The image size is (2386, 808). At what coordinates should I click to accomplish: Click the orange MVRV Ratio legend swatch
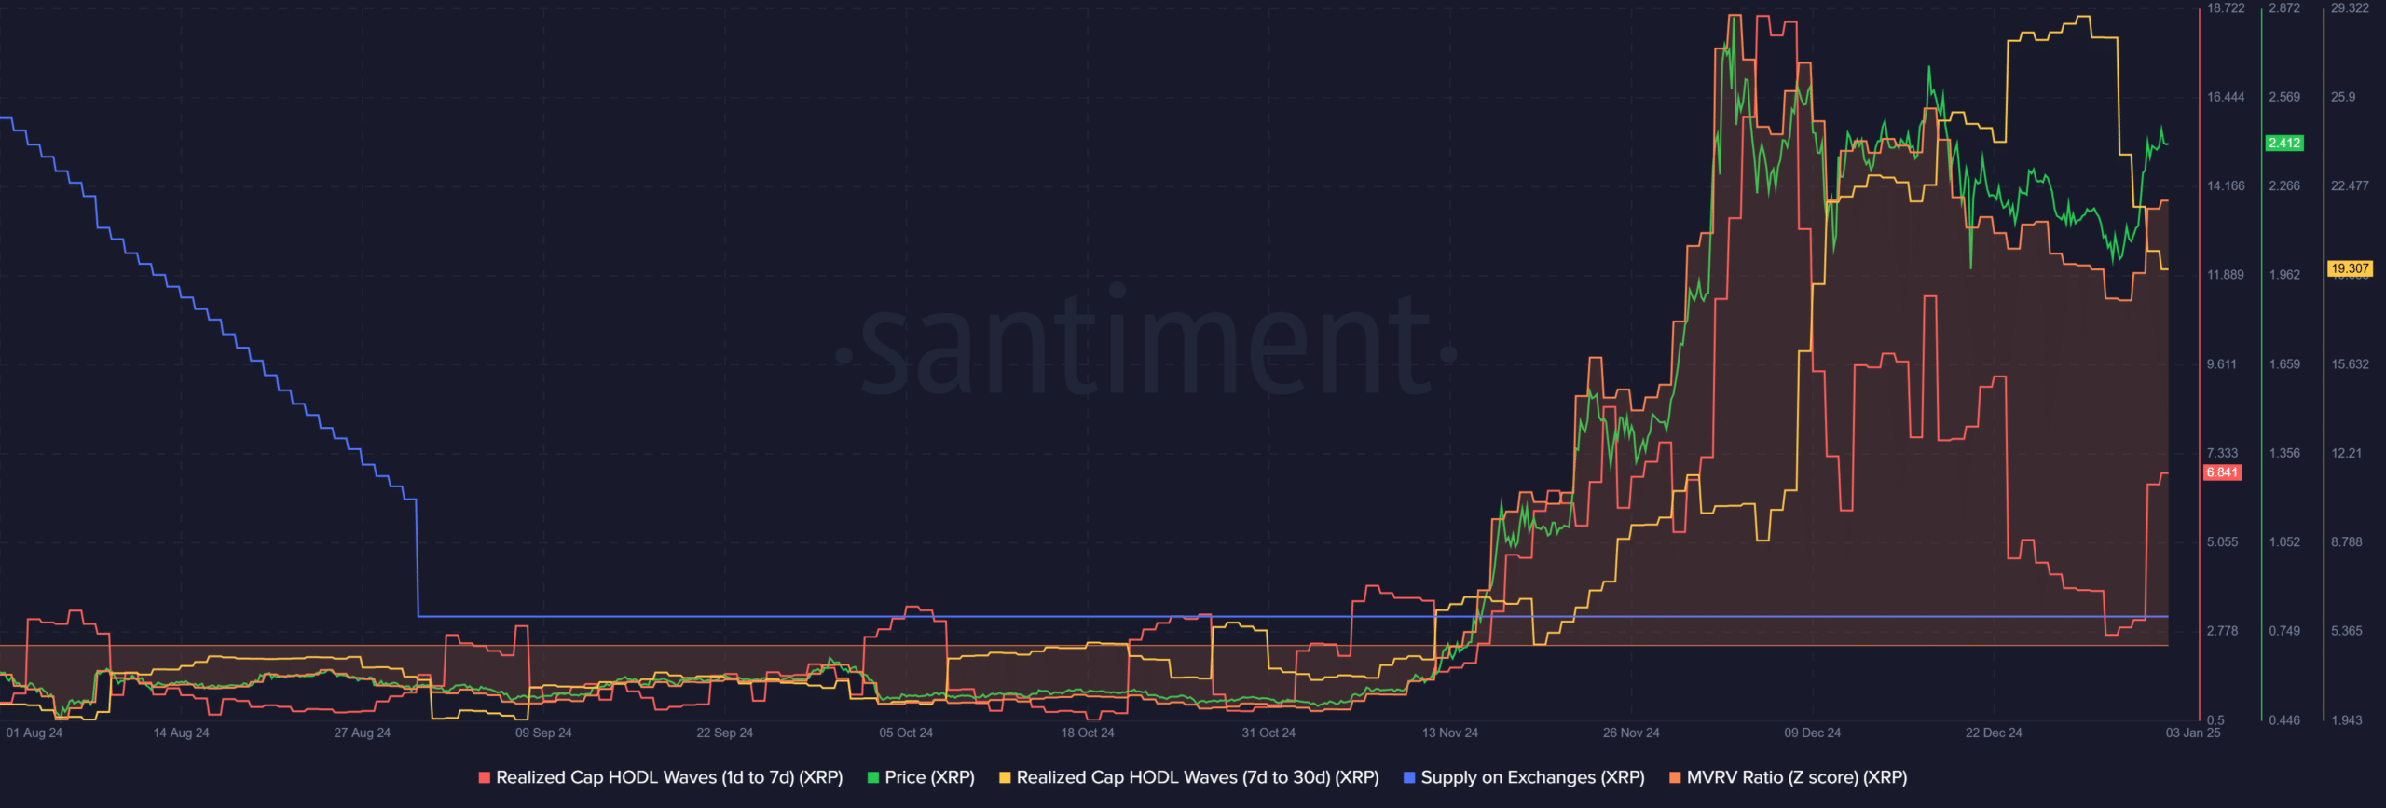click(1675, 777)
